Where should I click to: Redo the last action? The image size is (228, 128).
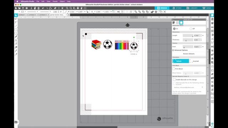tap(47, 8)
